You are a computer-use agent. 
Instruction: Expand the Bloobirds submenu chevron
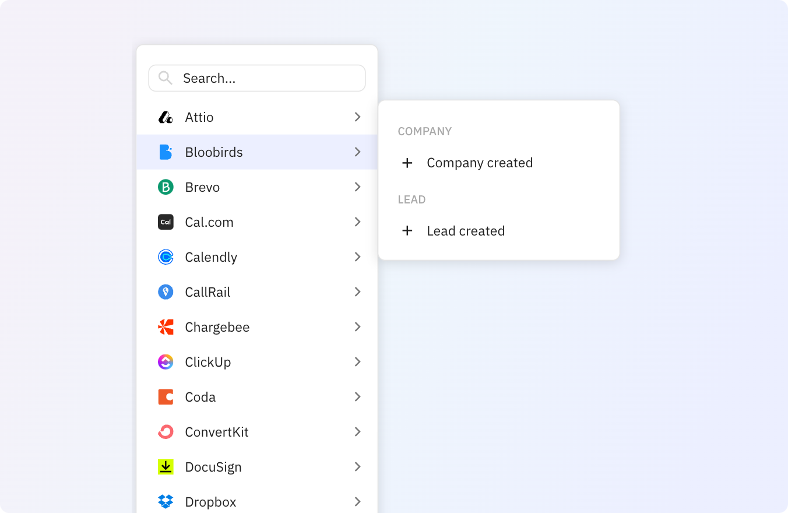click(358, 152)
